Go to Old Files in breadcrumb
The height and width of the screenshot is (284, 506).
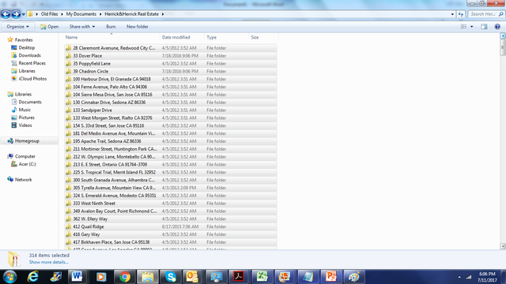49,14
